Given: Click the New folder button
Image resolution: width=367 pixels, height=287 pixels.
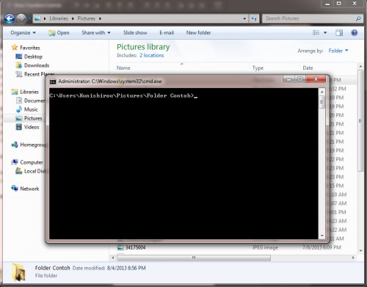Looking at the screenshot, I should (x=198, y=32).
